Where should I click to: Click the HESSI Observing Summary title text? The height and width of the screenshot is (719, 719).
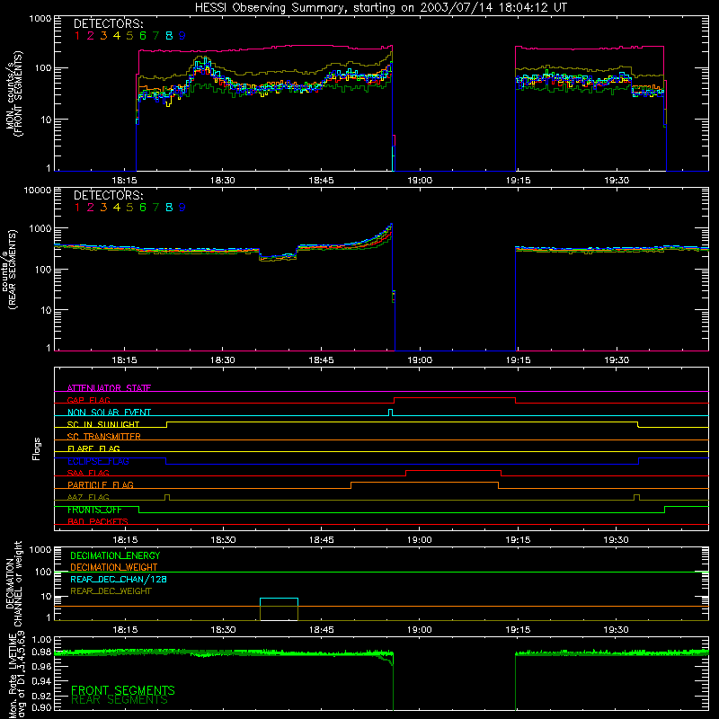pos(380,7)
